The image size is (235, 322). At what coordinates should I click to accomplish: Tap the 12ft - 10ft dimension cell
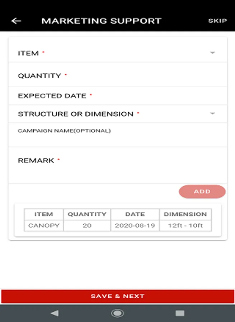point(185,226)
